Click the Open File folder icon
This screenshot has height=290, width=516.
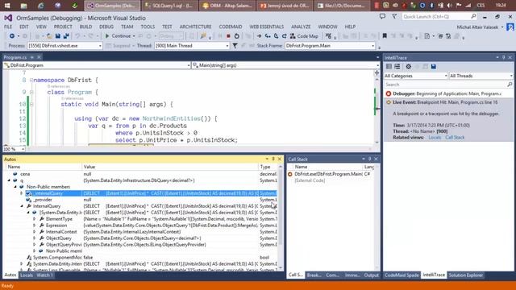pos(49,36)
